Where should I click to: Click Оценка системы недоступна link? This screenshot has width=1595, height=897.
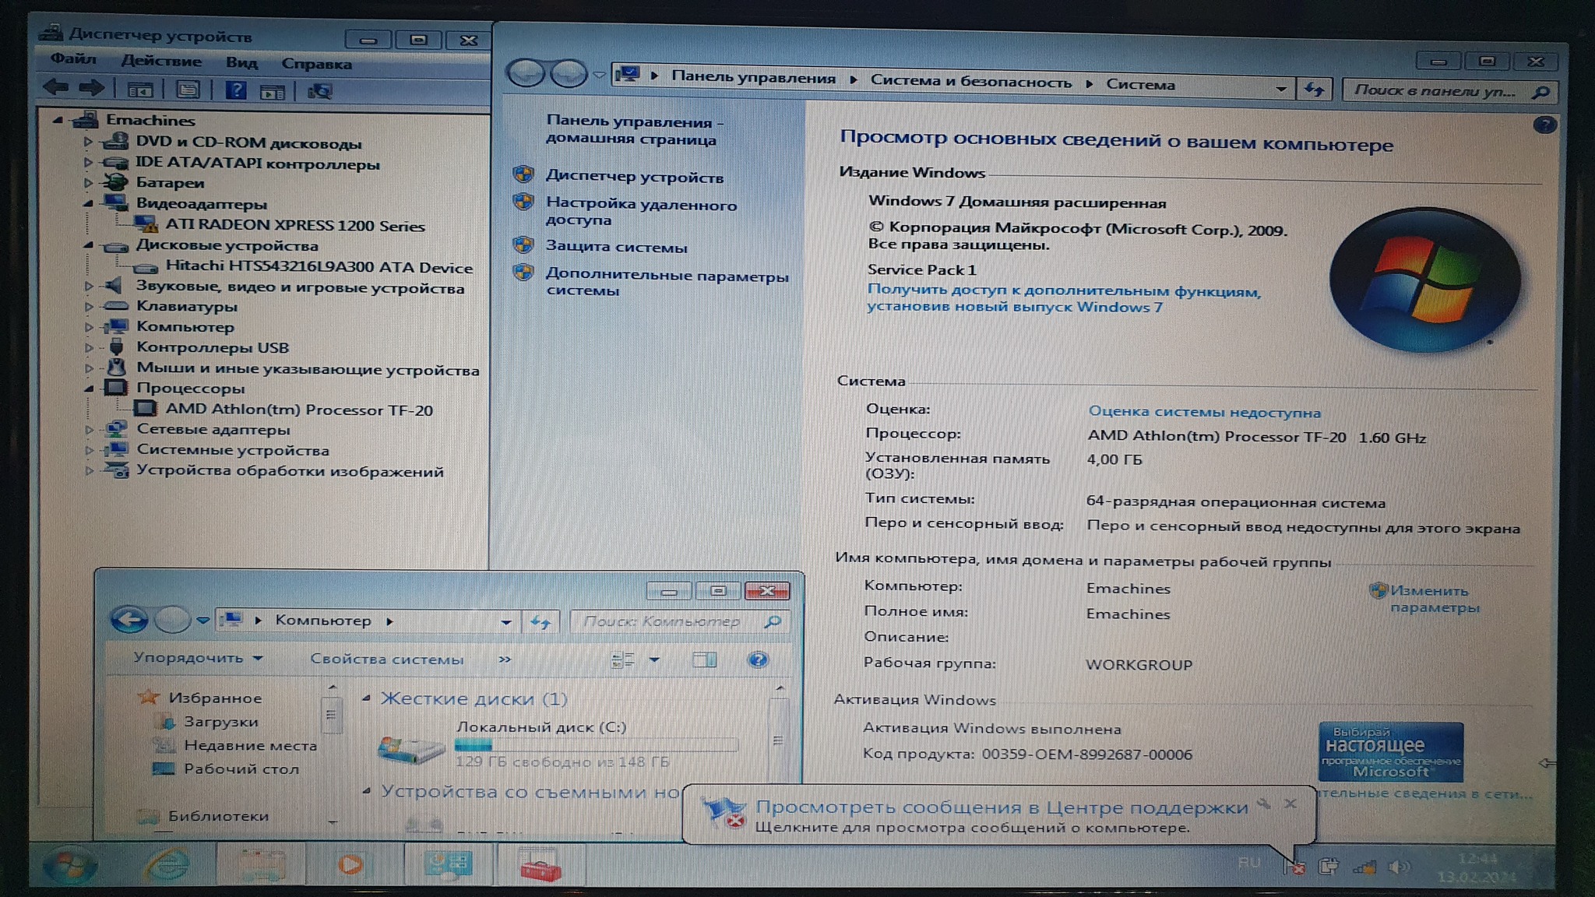1204,411
